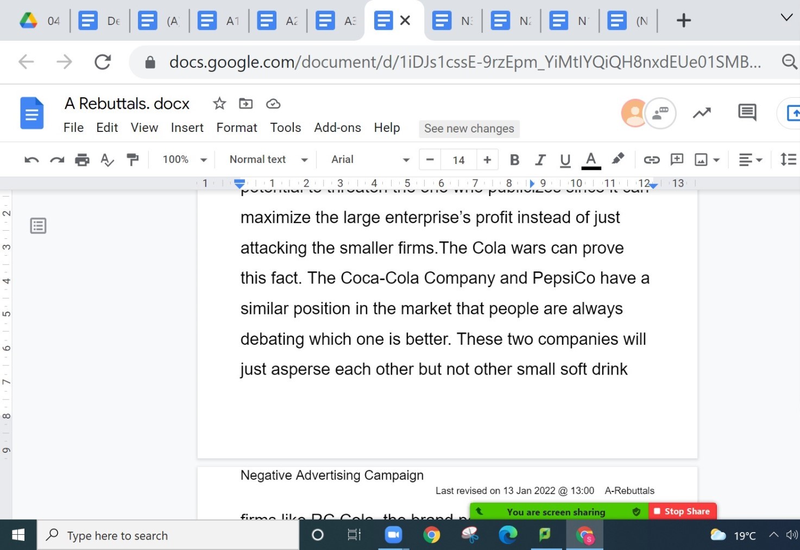Open line and paragraph spacing
Viewport: 800px width, 550px height.
tap(788, 160)
